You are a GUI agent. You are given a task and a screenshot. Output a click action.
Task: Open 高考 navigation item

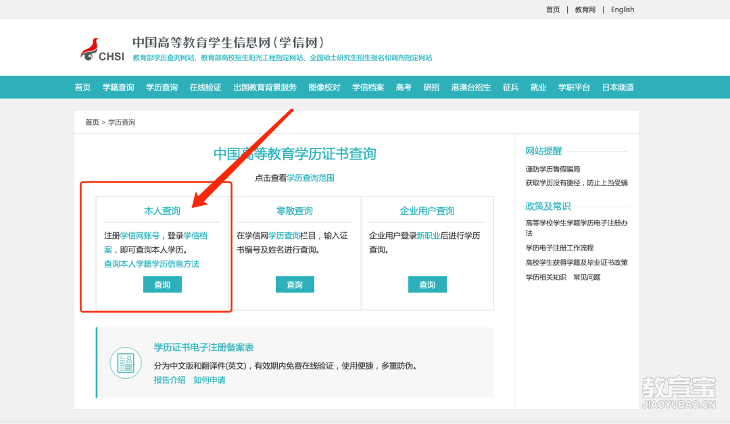pos(404,87)
